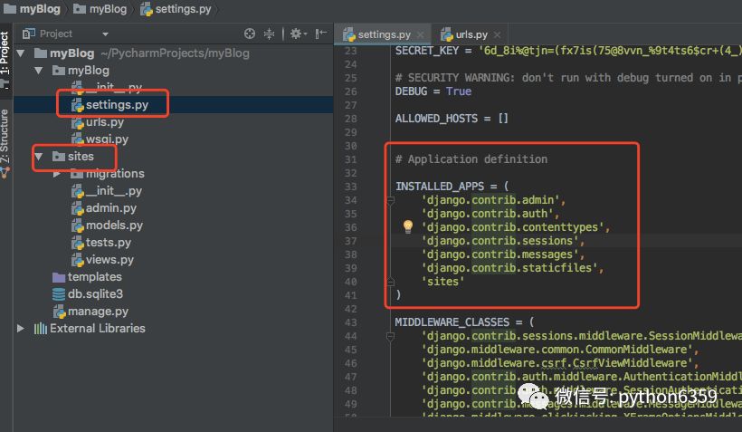Fold MIDDLEWARE_CLASSES block at line 44
This screenshot has width=742, height=432.
[390, 337]
